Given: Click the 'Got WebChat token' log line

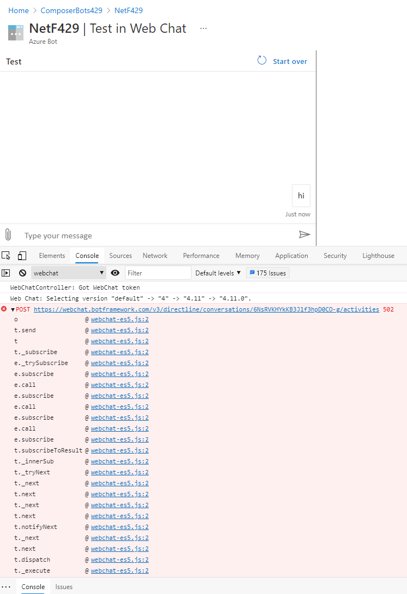Looking at the screenshot, I should coord(75,287).
